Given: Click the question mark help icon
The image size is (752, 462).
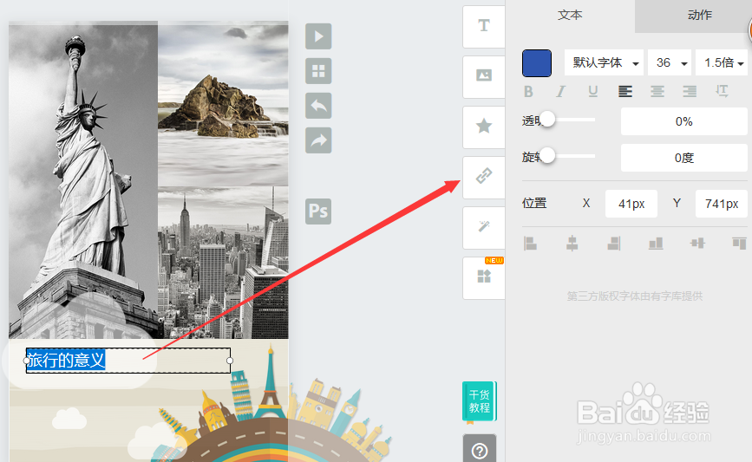Looking at the screenshot, I should pos(480,450).
